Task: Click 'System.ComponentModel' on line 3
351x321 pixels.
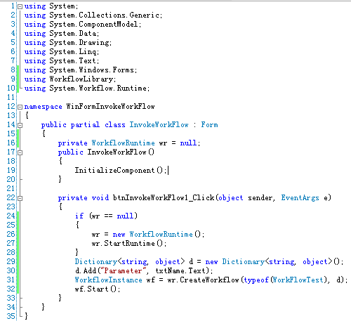Action: (x=93, y=25)
